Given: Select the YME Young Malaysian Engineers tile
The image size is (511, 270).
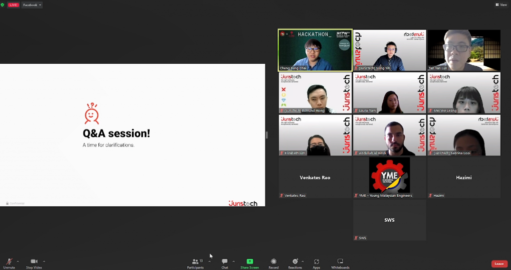Looking at the screenshot, I should click(x=389, y=178).
